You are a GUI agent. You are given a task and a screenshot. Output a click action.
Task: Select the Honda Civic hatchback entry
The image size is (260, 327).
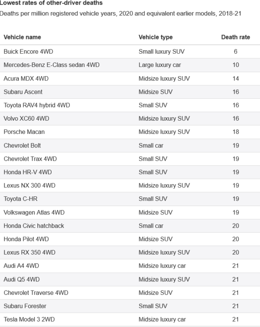(x=34, y=226)
